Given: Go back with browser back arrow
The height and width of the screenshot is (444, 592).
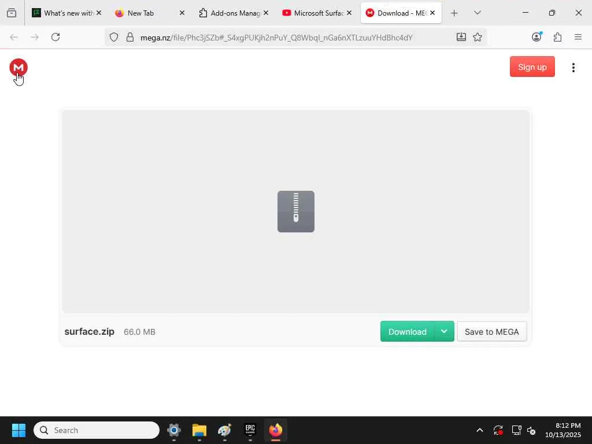Looking at the screenshot, I should (14, 37).
